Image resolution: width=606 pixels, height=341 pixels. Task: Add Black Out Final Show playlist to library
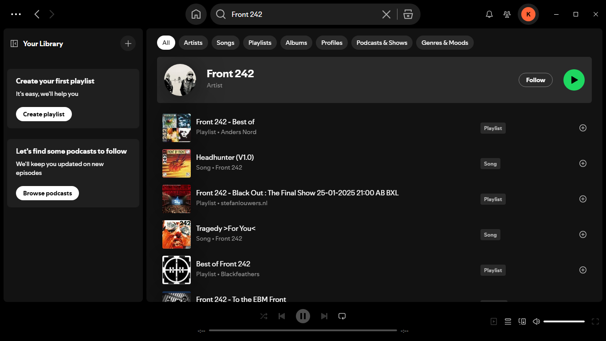pos(583,199)
